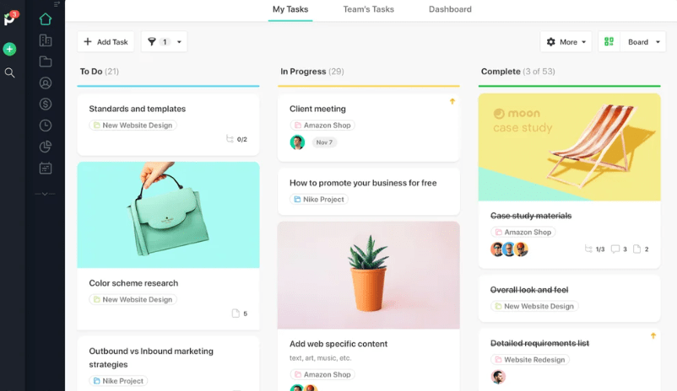The width and height of the screenshot is (677, 391).
Task: Expand more sidebar items chevron
Action: [x=45, y=194]
